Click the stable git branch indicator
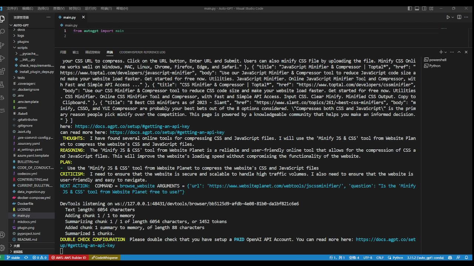Image resolution: width=474 pixels, height=266 pixels. click(x=13, y=258)
